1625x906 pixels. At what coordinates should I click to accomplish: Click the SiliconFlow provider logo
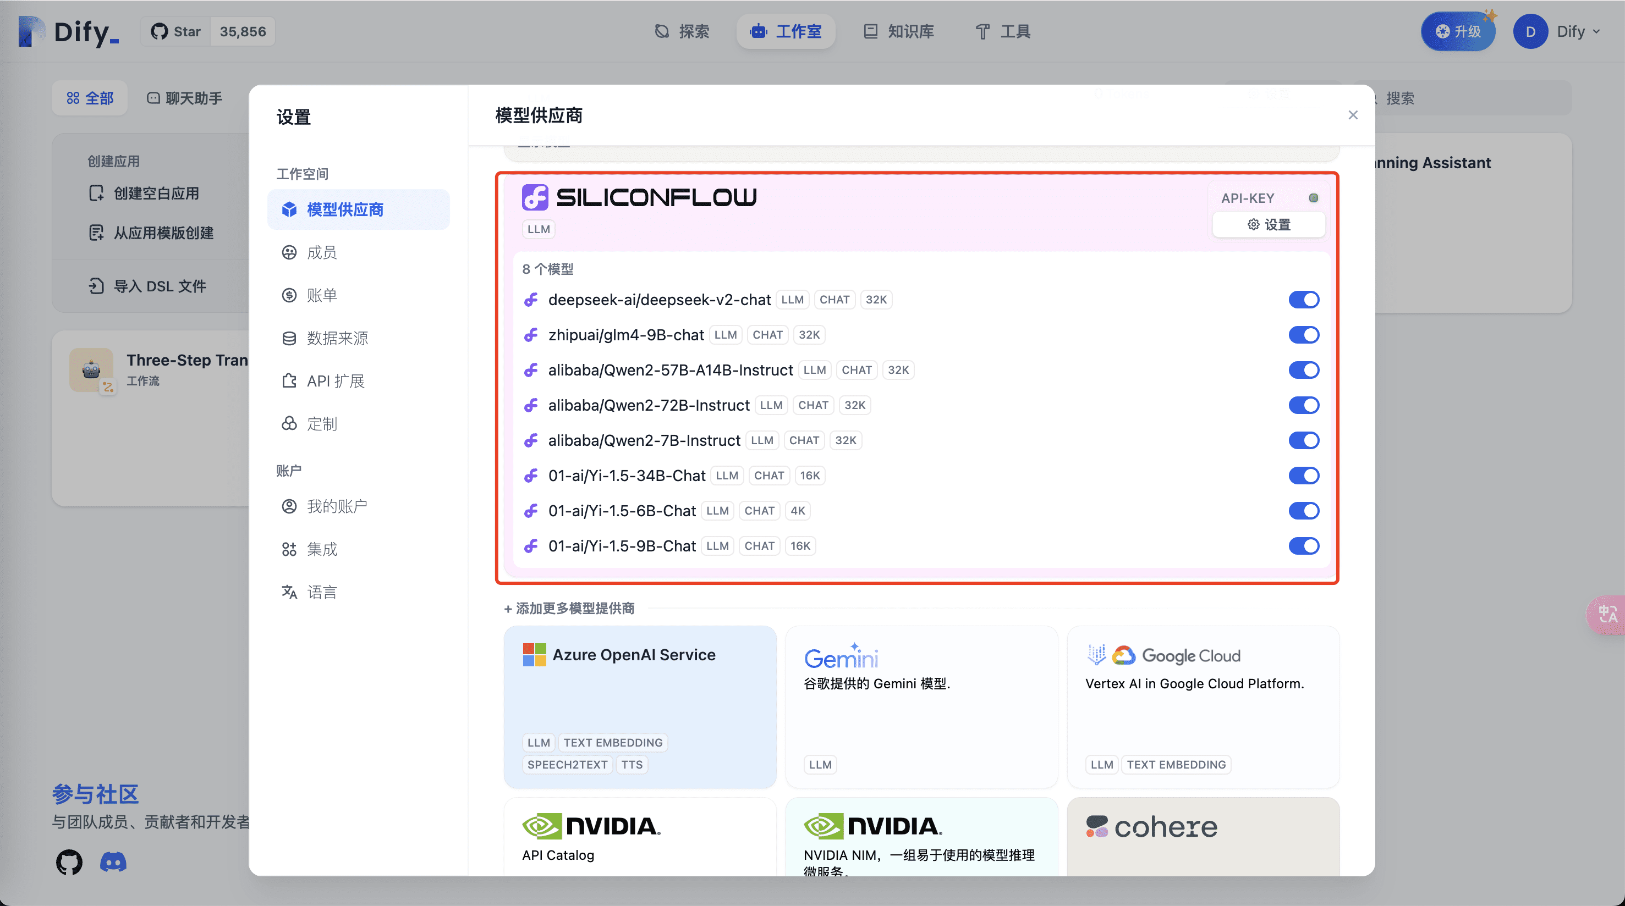click(639, 197)
